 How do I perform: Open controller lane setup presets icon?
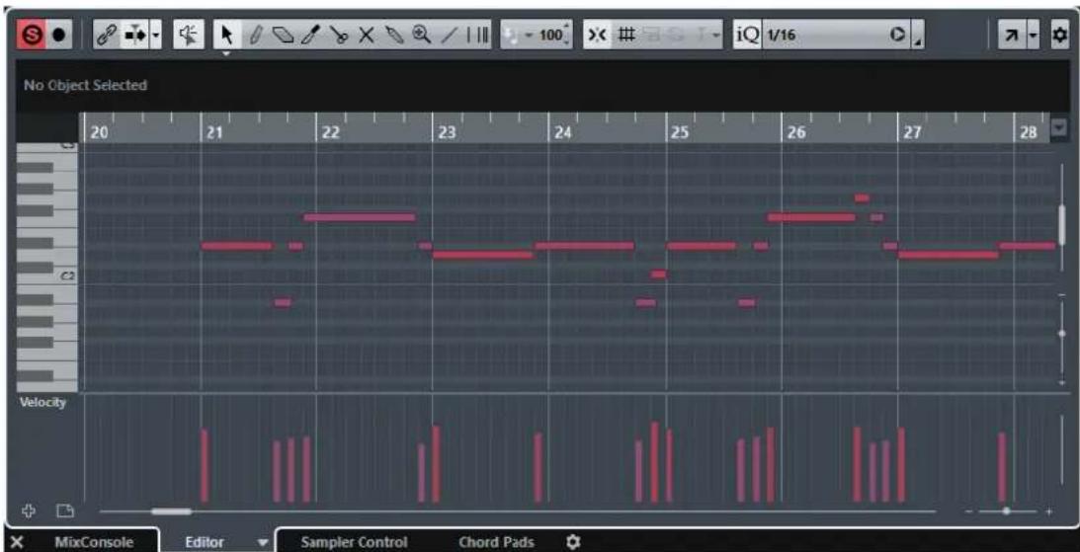point(65,511)
